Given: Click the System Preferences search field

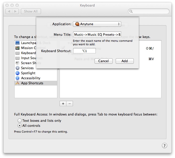Looking at the screenshot, I should pos(149,11).
